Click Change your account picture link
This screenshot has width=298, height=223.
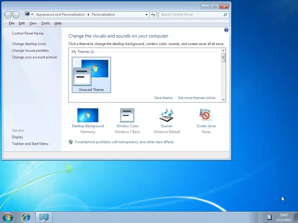click(34, 57)
